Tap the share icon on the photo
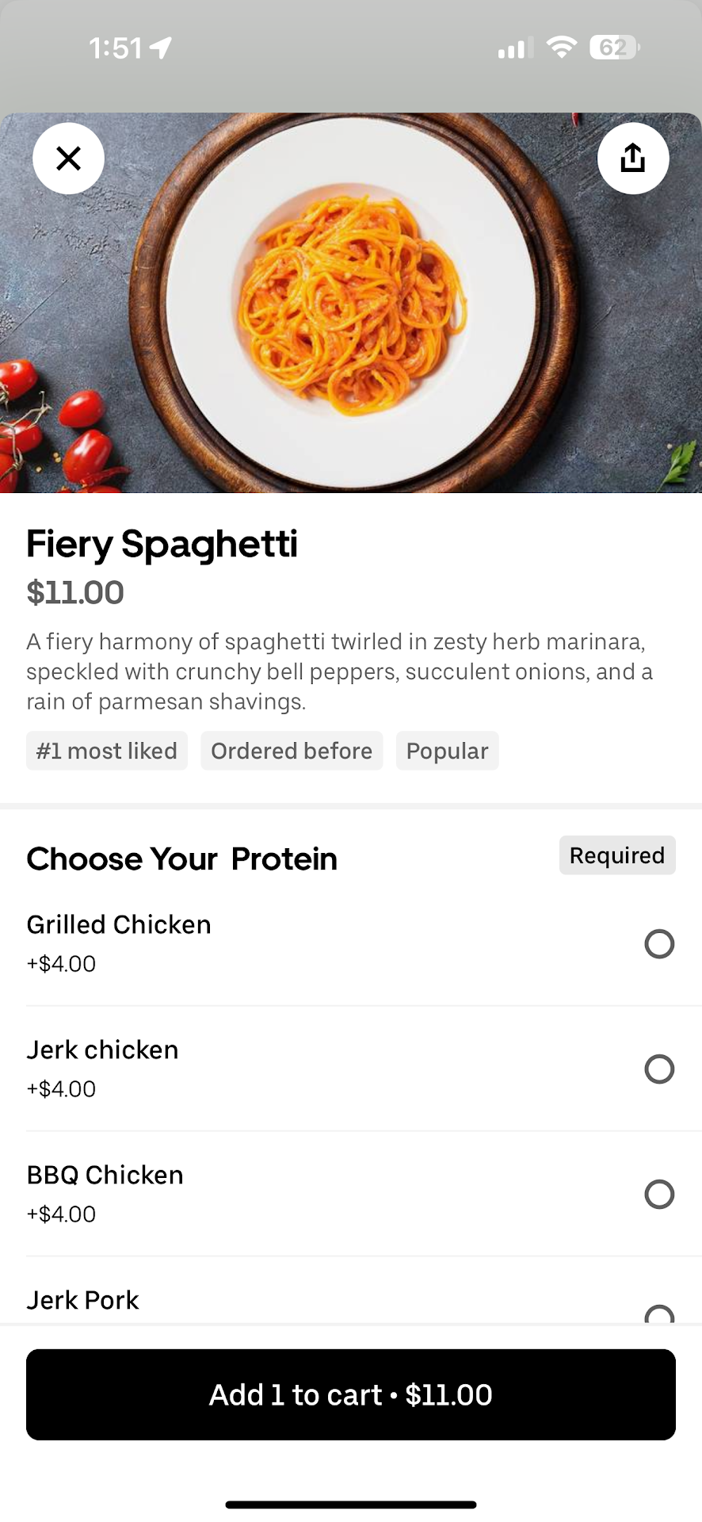702x1522 pixels. [x=632, y=159]
